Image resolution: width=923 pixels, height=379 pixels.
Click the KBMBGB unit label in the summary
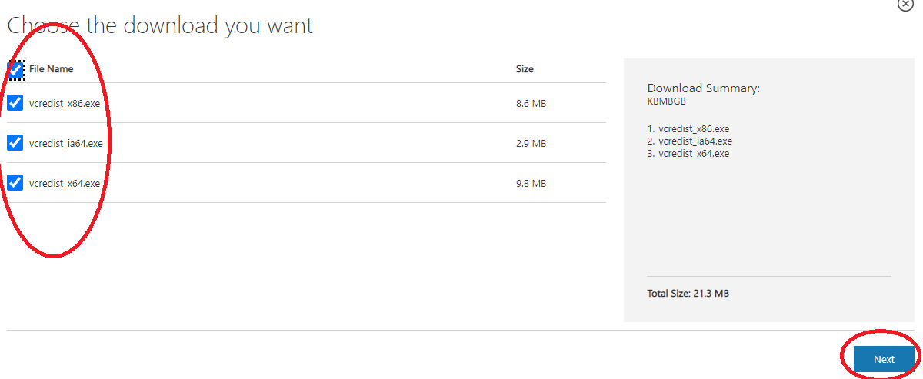[666, 100]
